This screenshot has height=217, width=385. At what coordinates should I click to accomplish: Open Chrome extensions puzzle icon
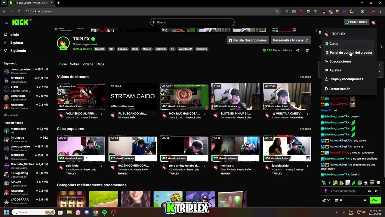tap(352, 11)
